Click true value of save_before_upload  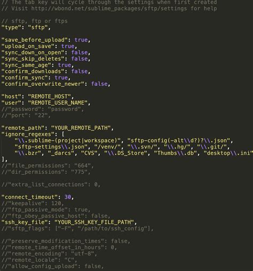(81, 40)
